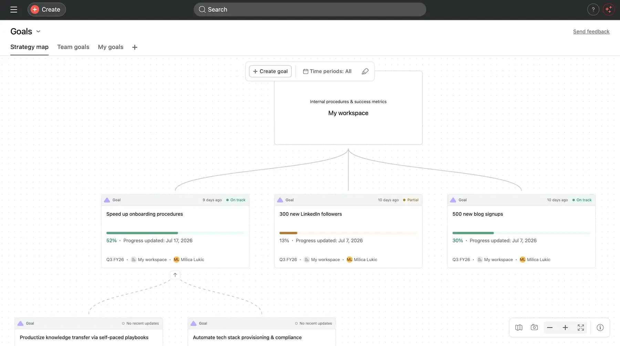This screenshot has width=620, height=346.
Task: Click 10 days ago on blog signups card
Action: point(557,200)
